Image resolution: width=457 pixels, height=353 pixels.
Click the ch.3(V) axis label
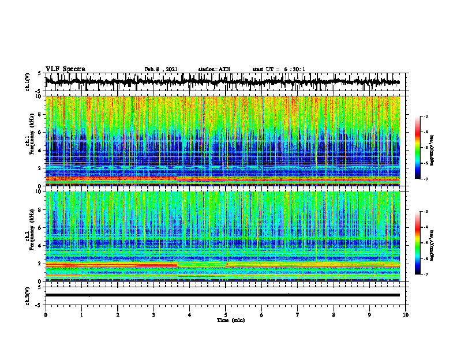tap(28, 296)
